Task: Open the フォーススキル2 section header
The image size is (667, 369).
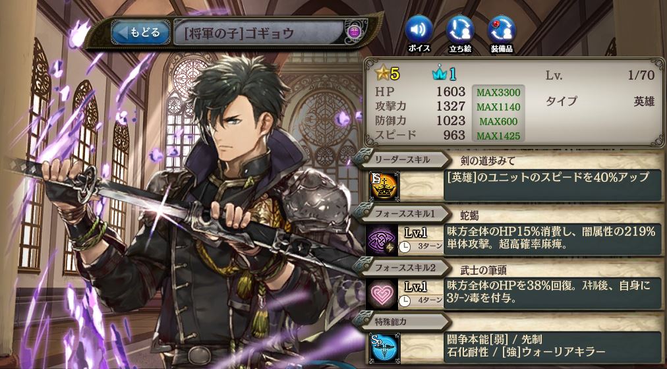Action: pos(402,268)
